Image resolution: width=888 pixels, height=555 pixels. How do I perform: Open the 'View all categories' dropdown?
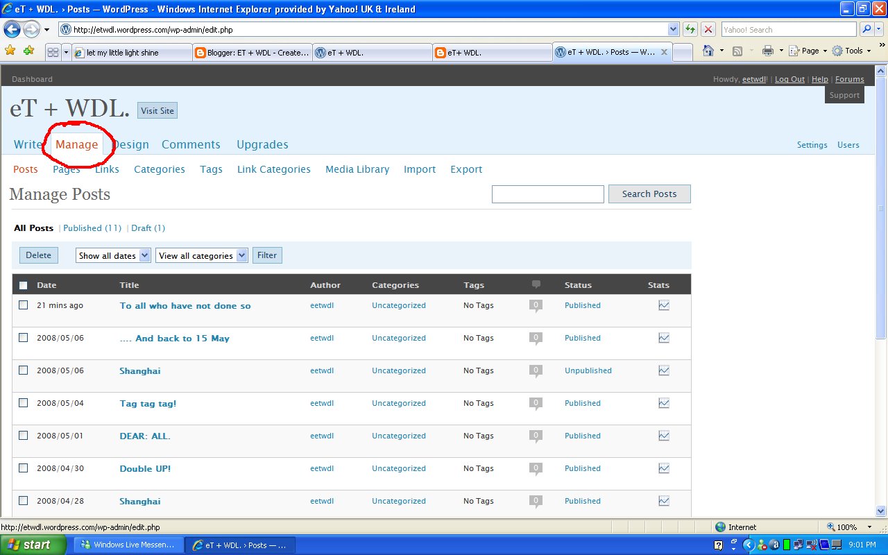pyautogui.click(x=202, y=255)
